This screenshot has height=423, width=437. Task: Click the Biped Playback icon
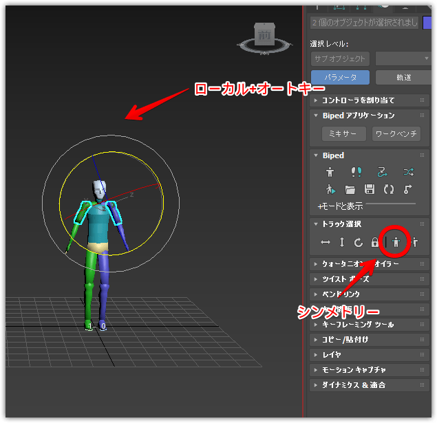[x=330, y=189]
